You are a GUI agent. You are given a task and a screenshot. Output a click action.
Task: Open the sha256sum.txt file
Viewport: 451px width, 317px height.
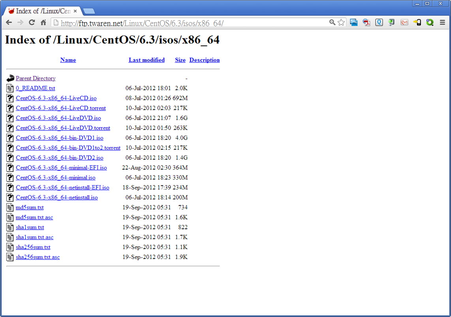[x=33, y=247]
